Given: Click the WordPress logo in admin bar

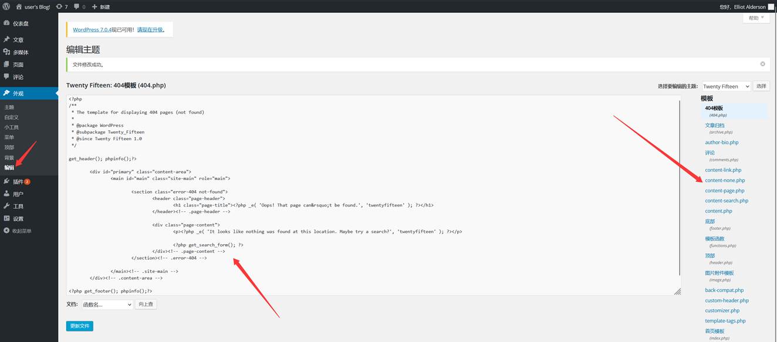Looking at the screenshot, I should click(x=6, y=6).
